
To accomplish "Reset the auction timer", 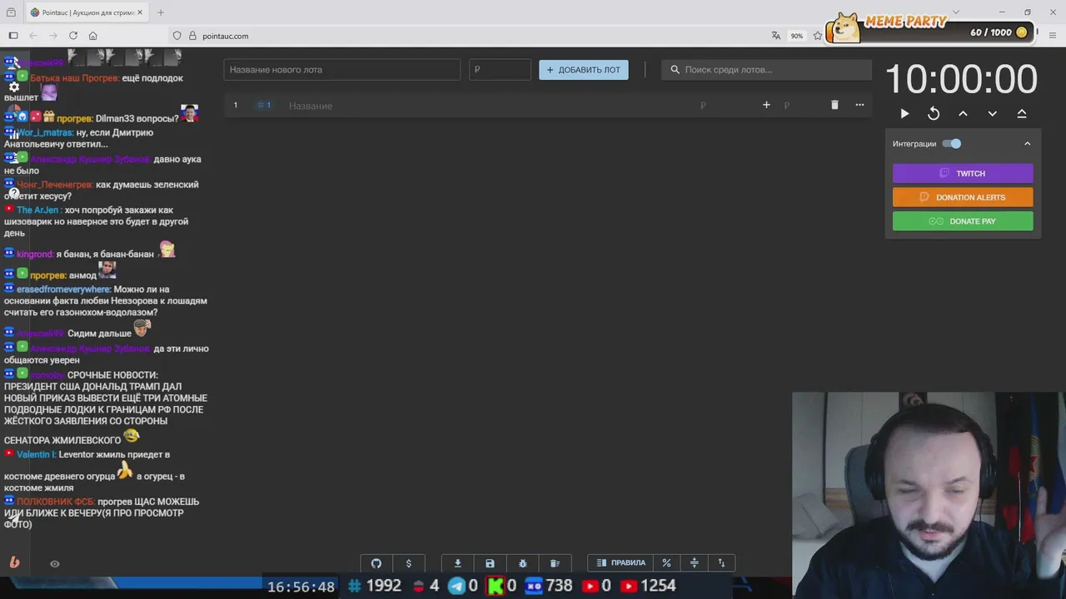I will tap(934, 113).
